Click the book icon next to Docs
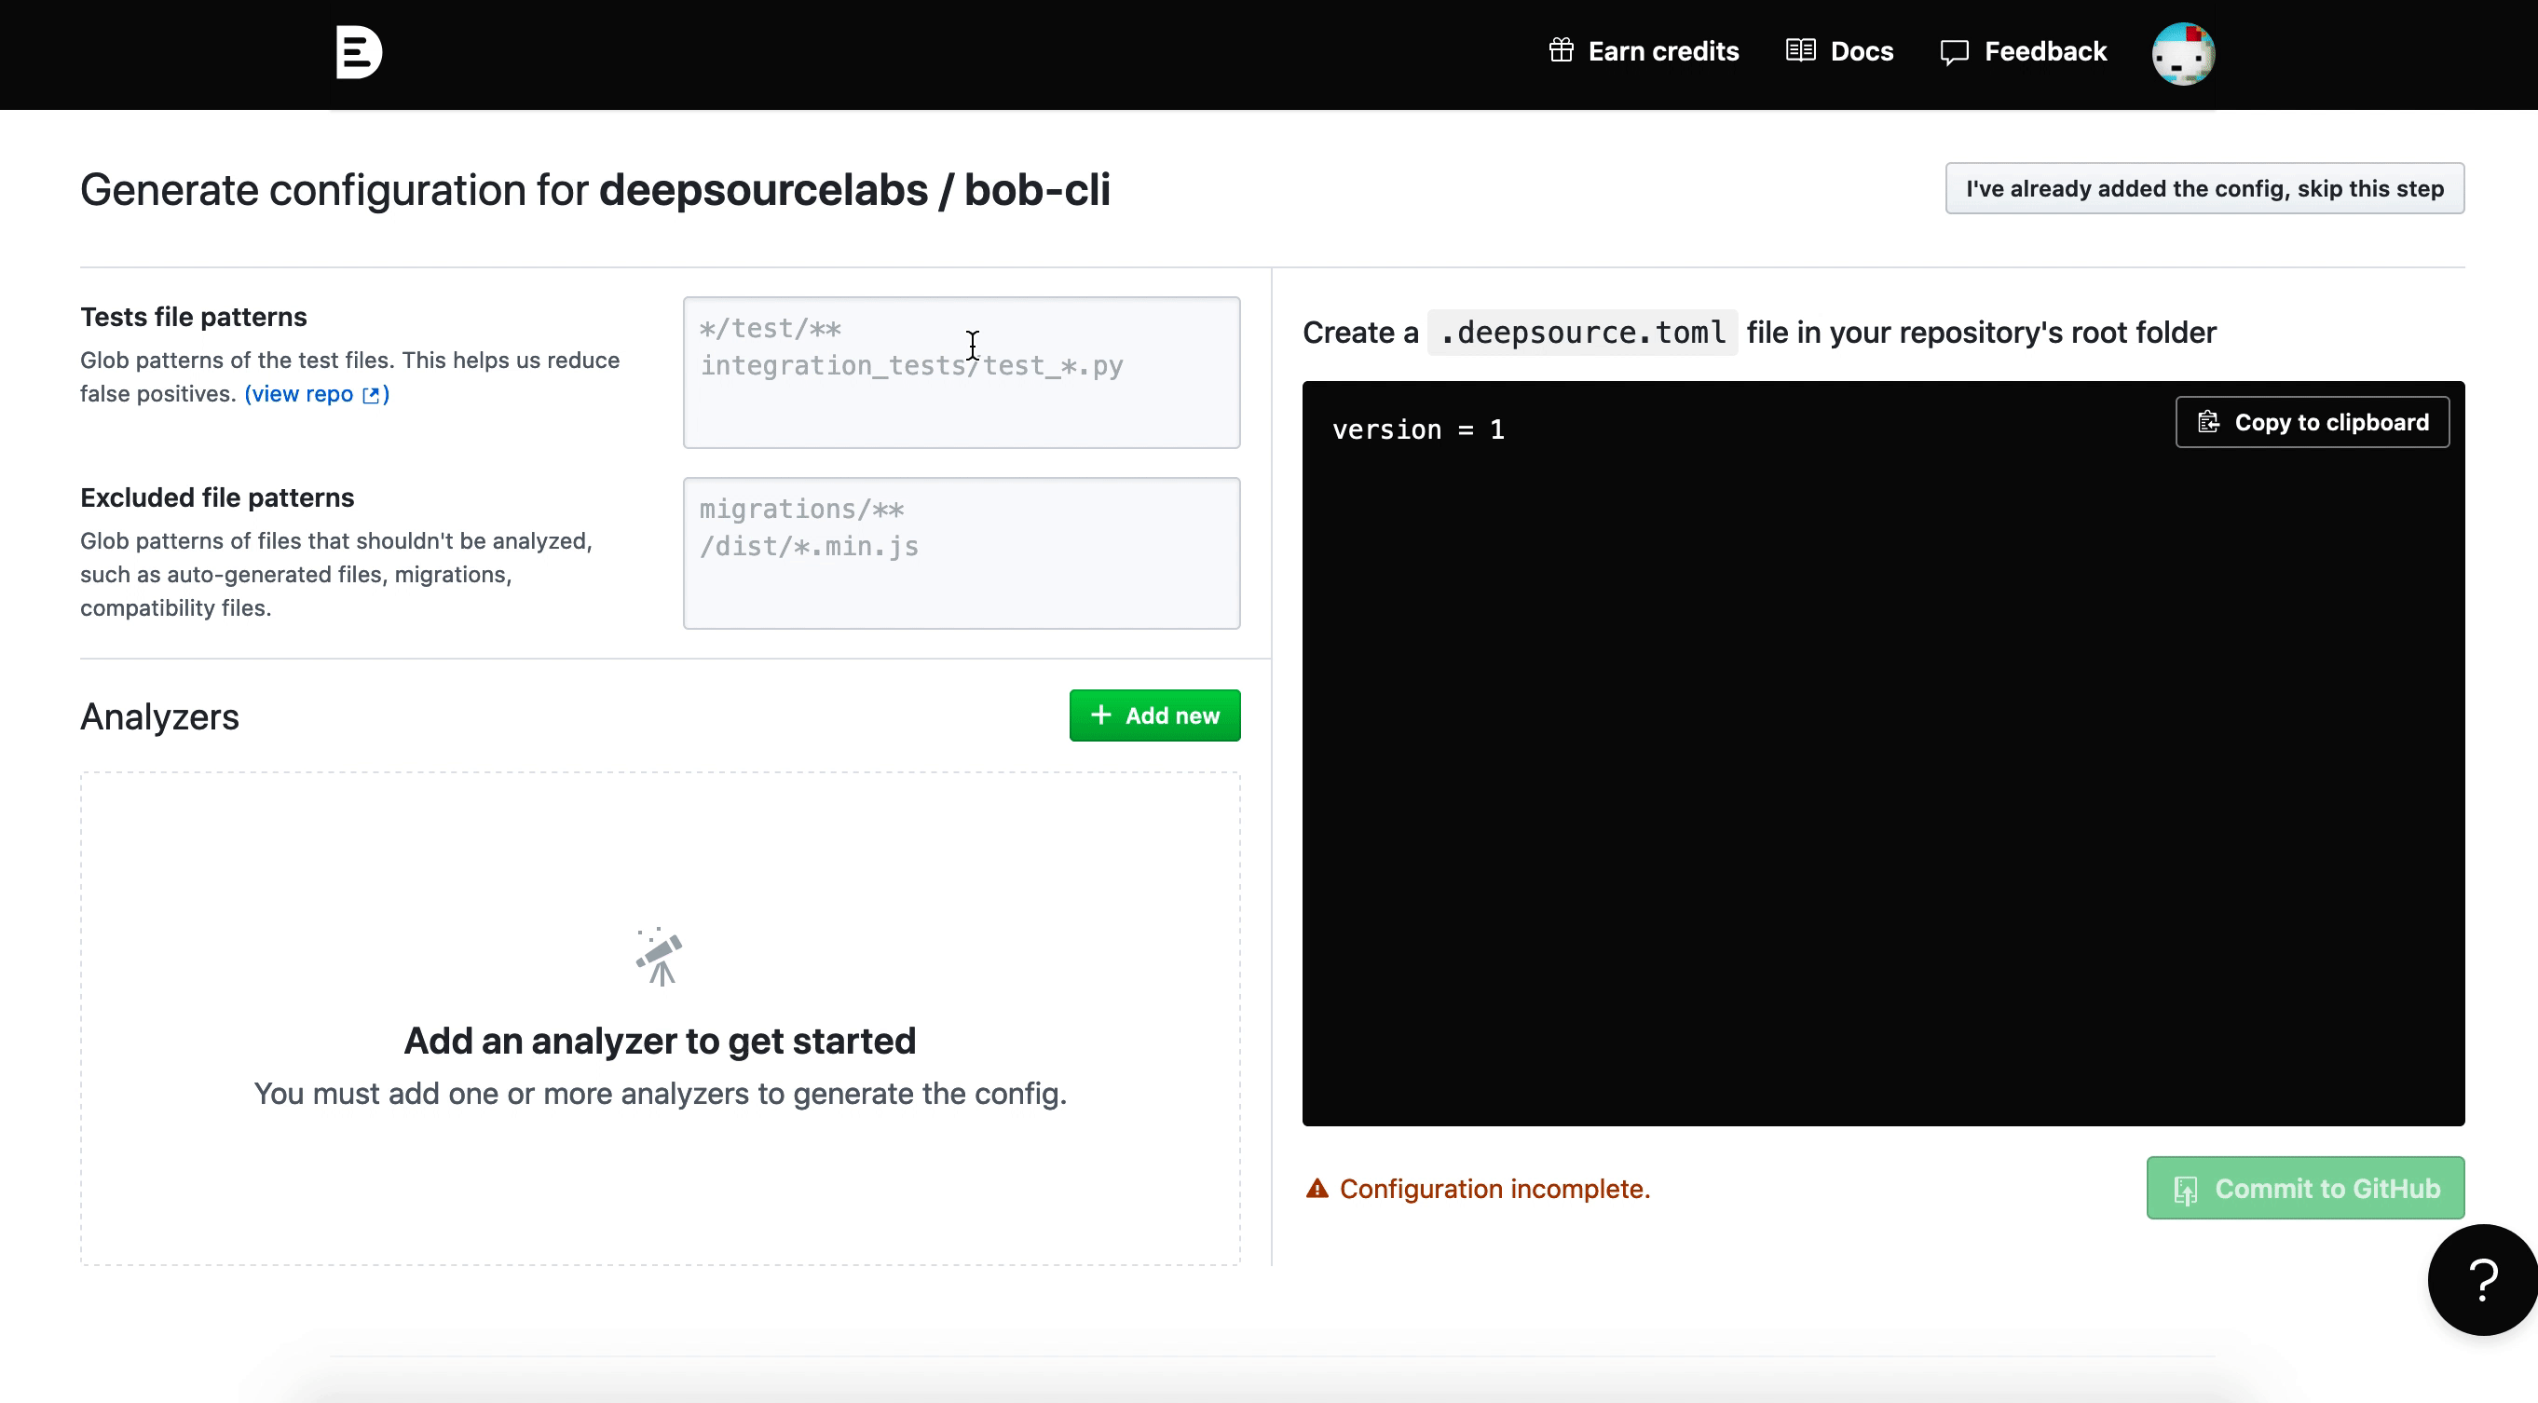Image resolution: width=2538 pixels, height=1403 pixels. point(1799,50)
